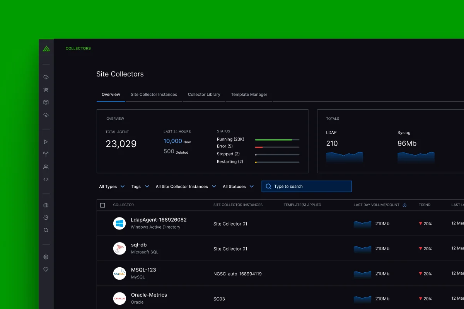The height and width of the screenshot is (309, 464).
Task: Click the red trend arrow in Oracle-Metrics row
Action: click(x=421, y=299)
